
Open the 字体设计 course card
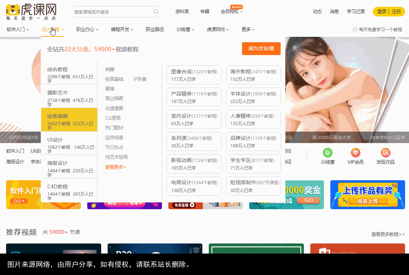253,97
